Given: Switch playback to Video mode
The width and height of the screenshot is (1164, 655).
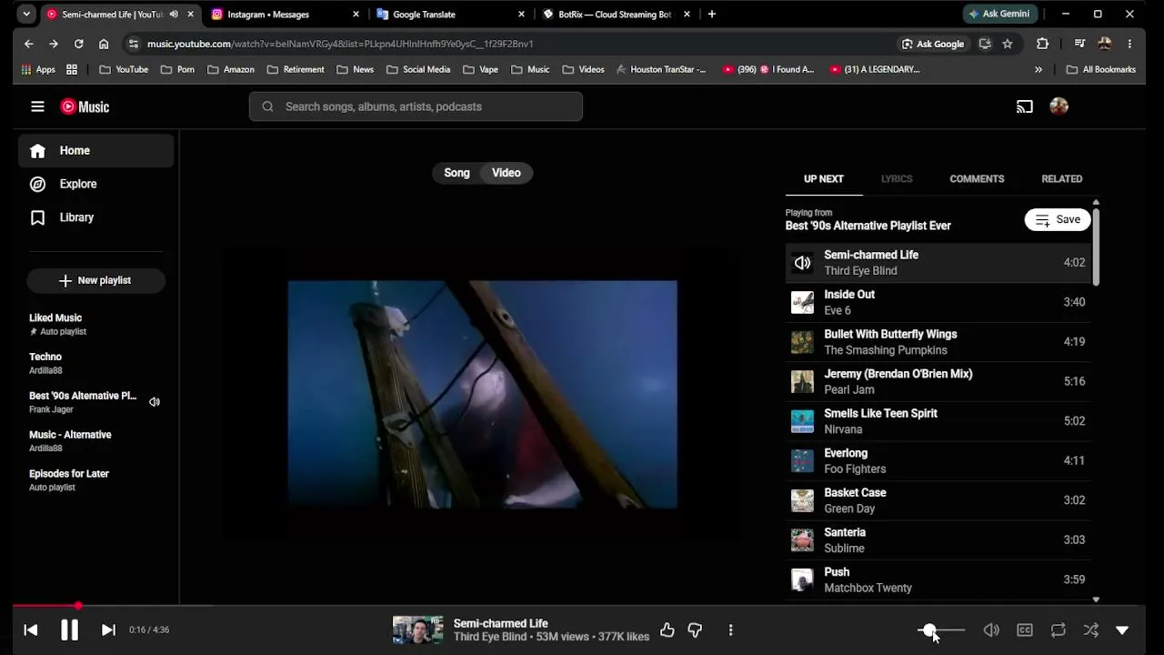Looking at the screenshot, I should click(x=507, y=173).
